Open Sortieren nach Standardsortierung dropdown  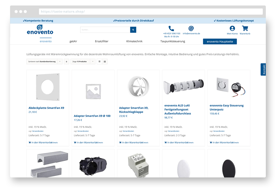click(44, 61)
